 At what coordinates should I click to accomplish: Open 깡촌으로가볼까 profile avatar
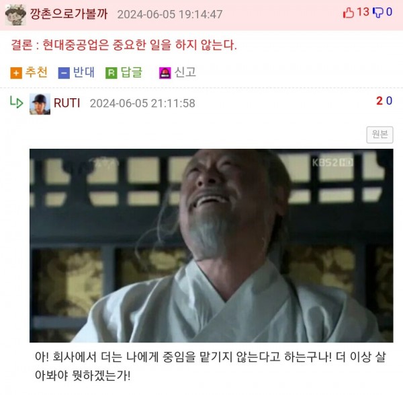[15, 15]
